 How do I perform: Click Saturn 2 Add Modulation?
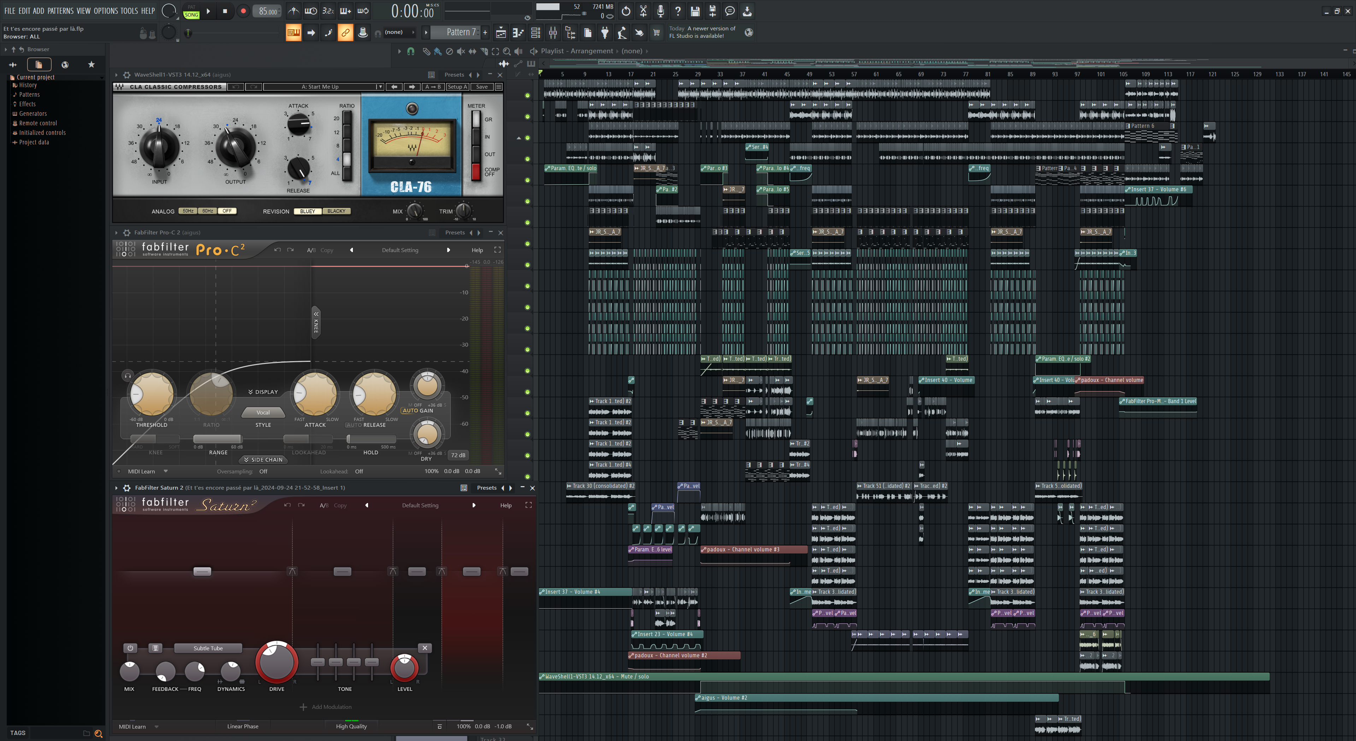326,707
